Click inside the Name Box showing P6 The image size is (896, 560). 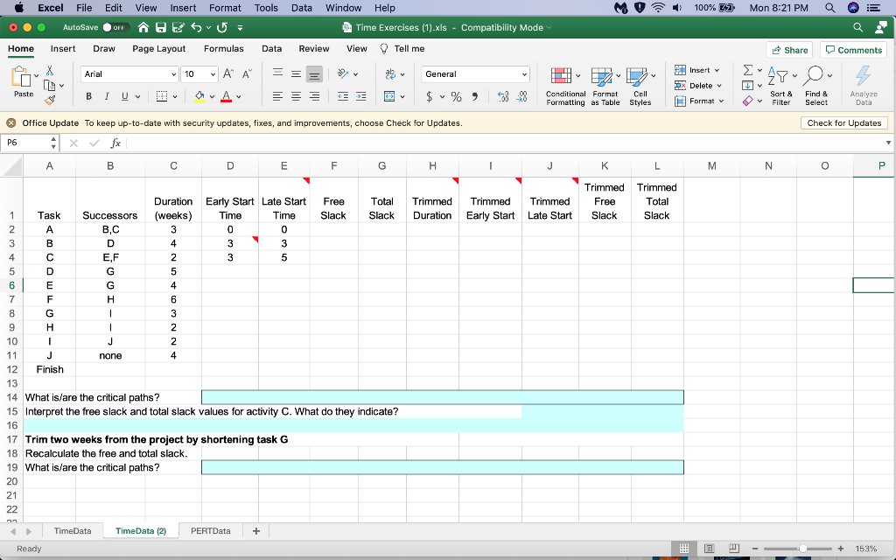28,142
